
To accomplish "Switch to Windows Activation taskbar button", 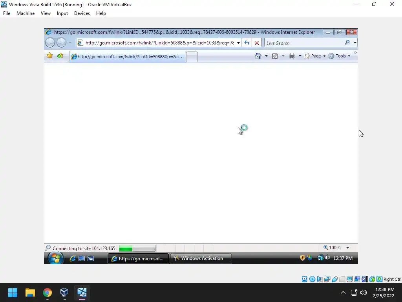I will pyautogui.click(x=201, y=258).
